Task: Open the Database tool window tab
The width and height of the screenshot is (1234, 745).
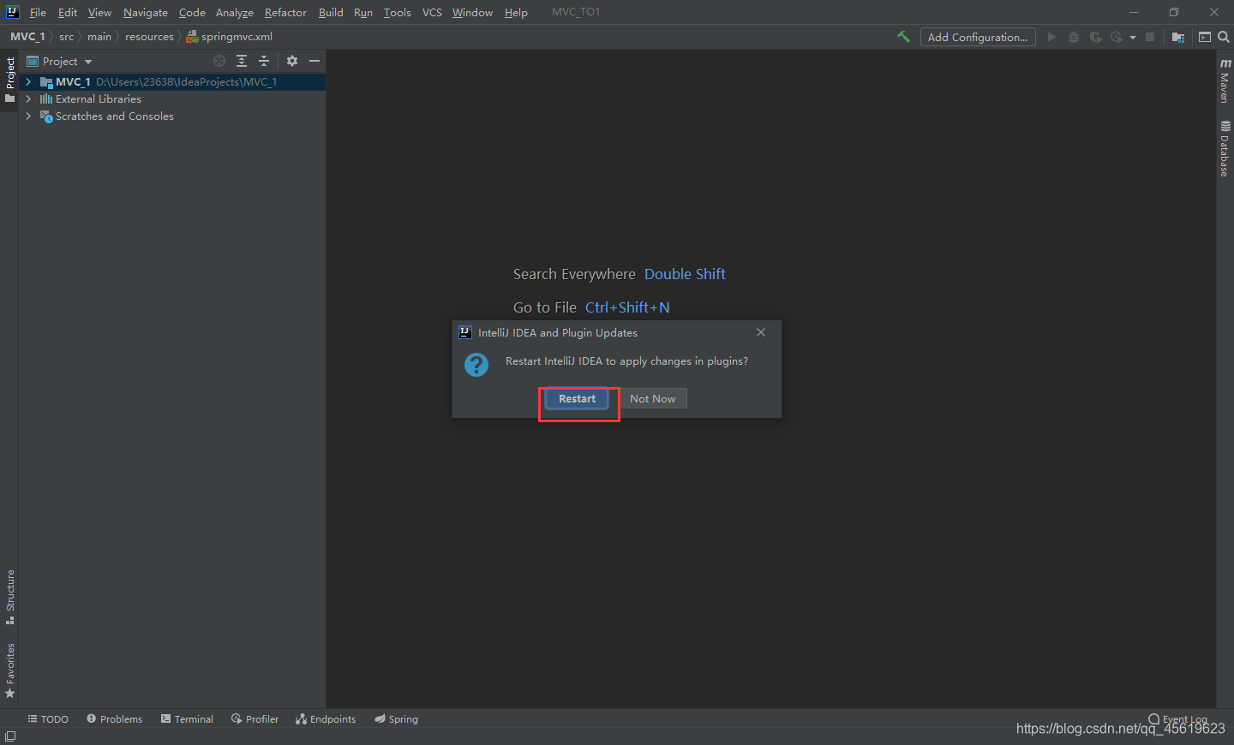Action: click(x=1225, y=149)
